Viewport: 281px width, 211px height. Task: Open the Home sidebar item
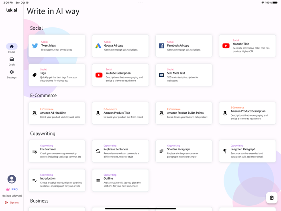12,48
